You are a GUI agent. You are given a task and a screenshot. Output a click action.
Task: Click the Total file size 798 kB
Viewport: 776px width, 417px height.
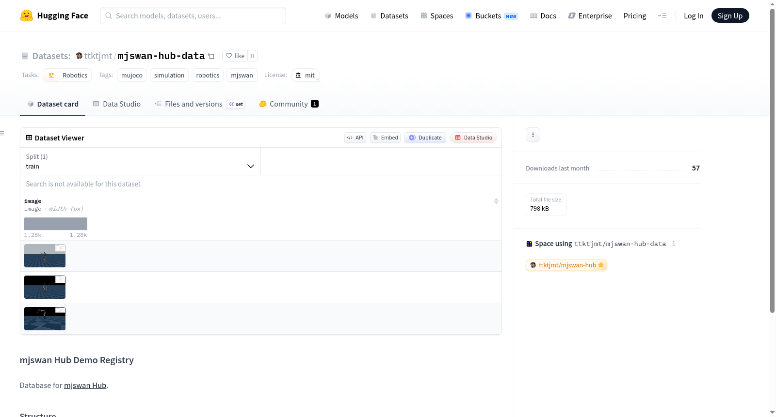pyautogui.click(x=546, y=204)
